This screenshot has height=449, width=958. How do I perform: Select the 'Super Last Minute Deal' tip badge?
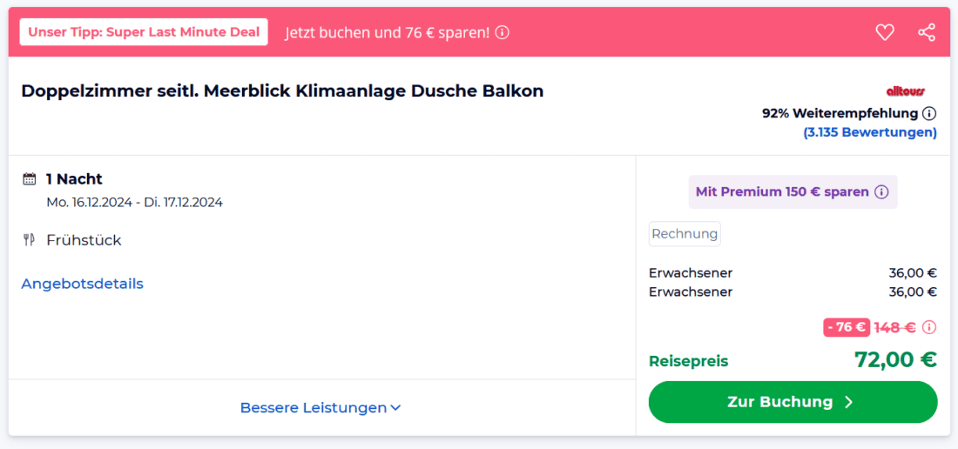click(x=144, y=32)
